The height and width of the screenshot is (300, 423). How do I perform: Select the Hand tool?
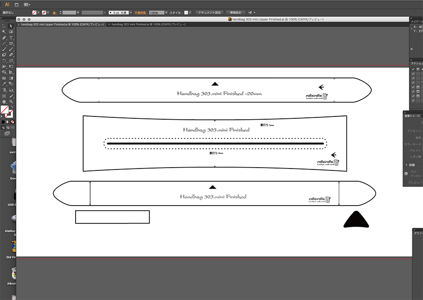tap(4, 101)
